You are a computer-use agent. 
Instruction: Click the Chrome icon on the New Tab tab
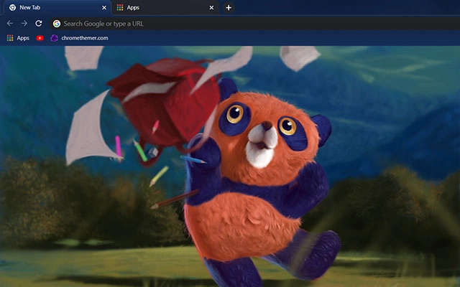click(13, 8)
